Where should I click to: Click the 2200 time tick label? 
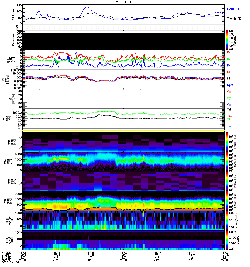(224, 260)
